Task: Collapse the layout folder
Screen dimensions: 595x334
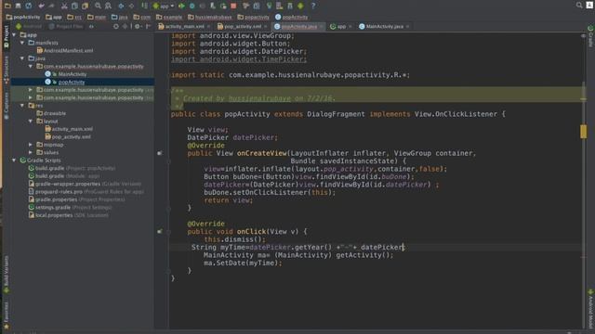Action: (31, 122)
